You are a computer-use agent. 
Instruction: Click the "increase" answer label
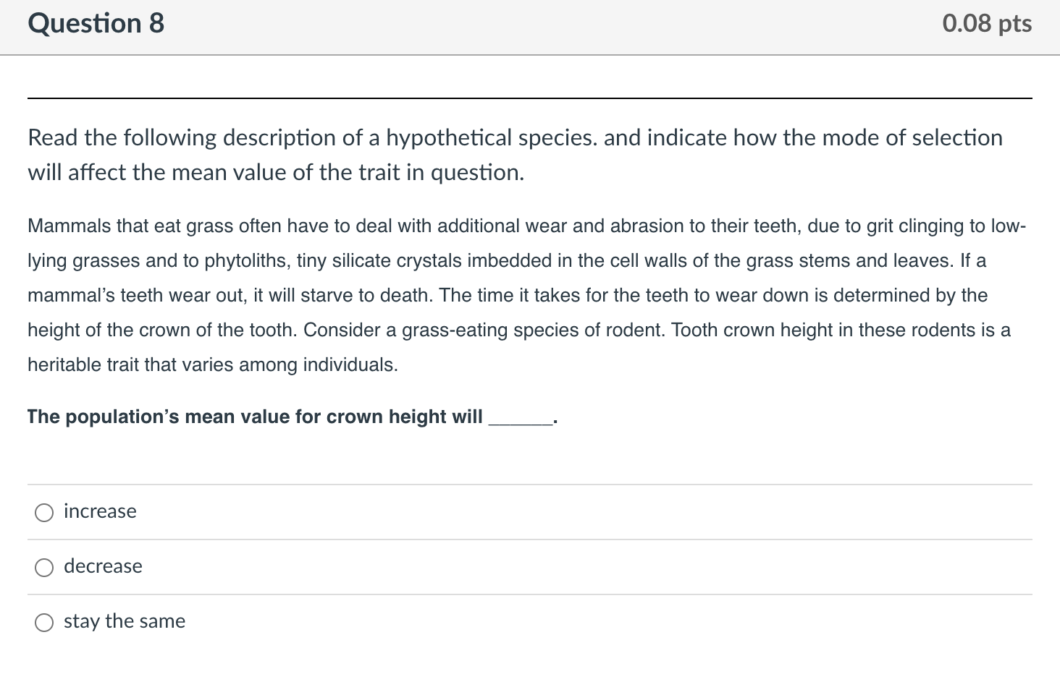click(99, 511)
